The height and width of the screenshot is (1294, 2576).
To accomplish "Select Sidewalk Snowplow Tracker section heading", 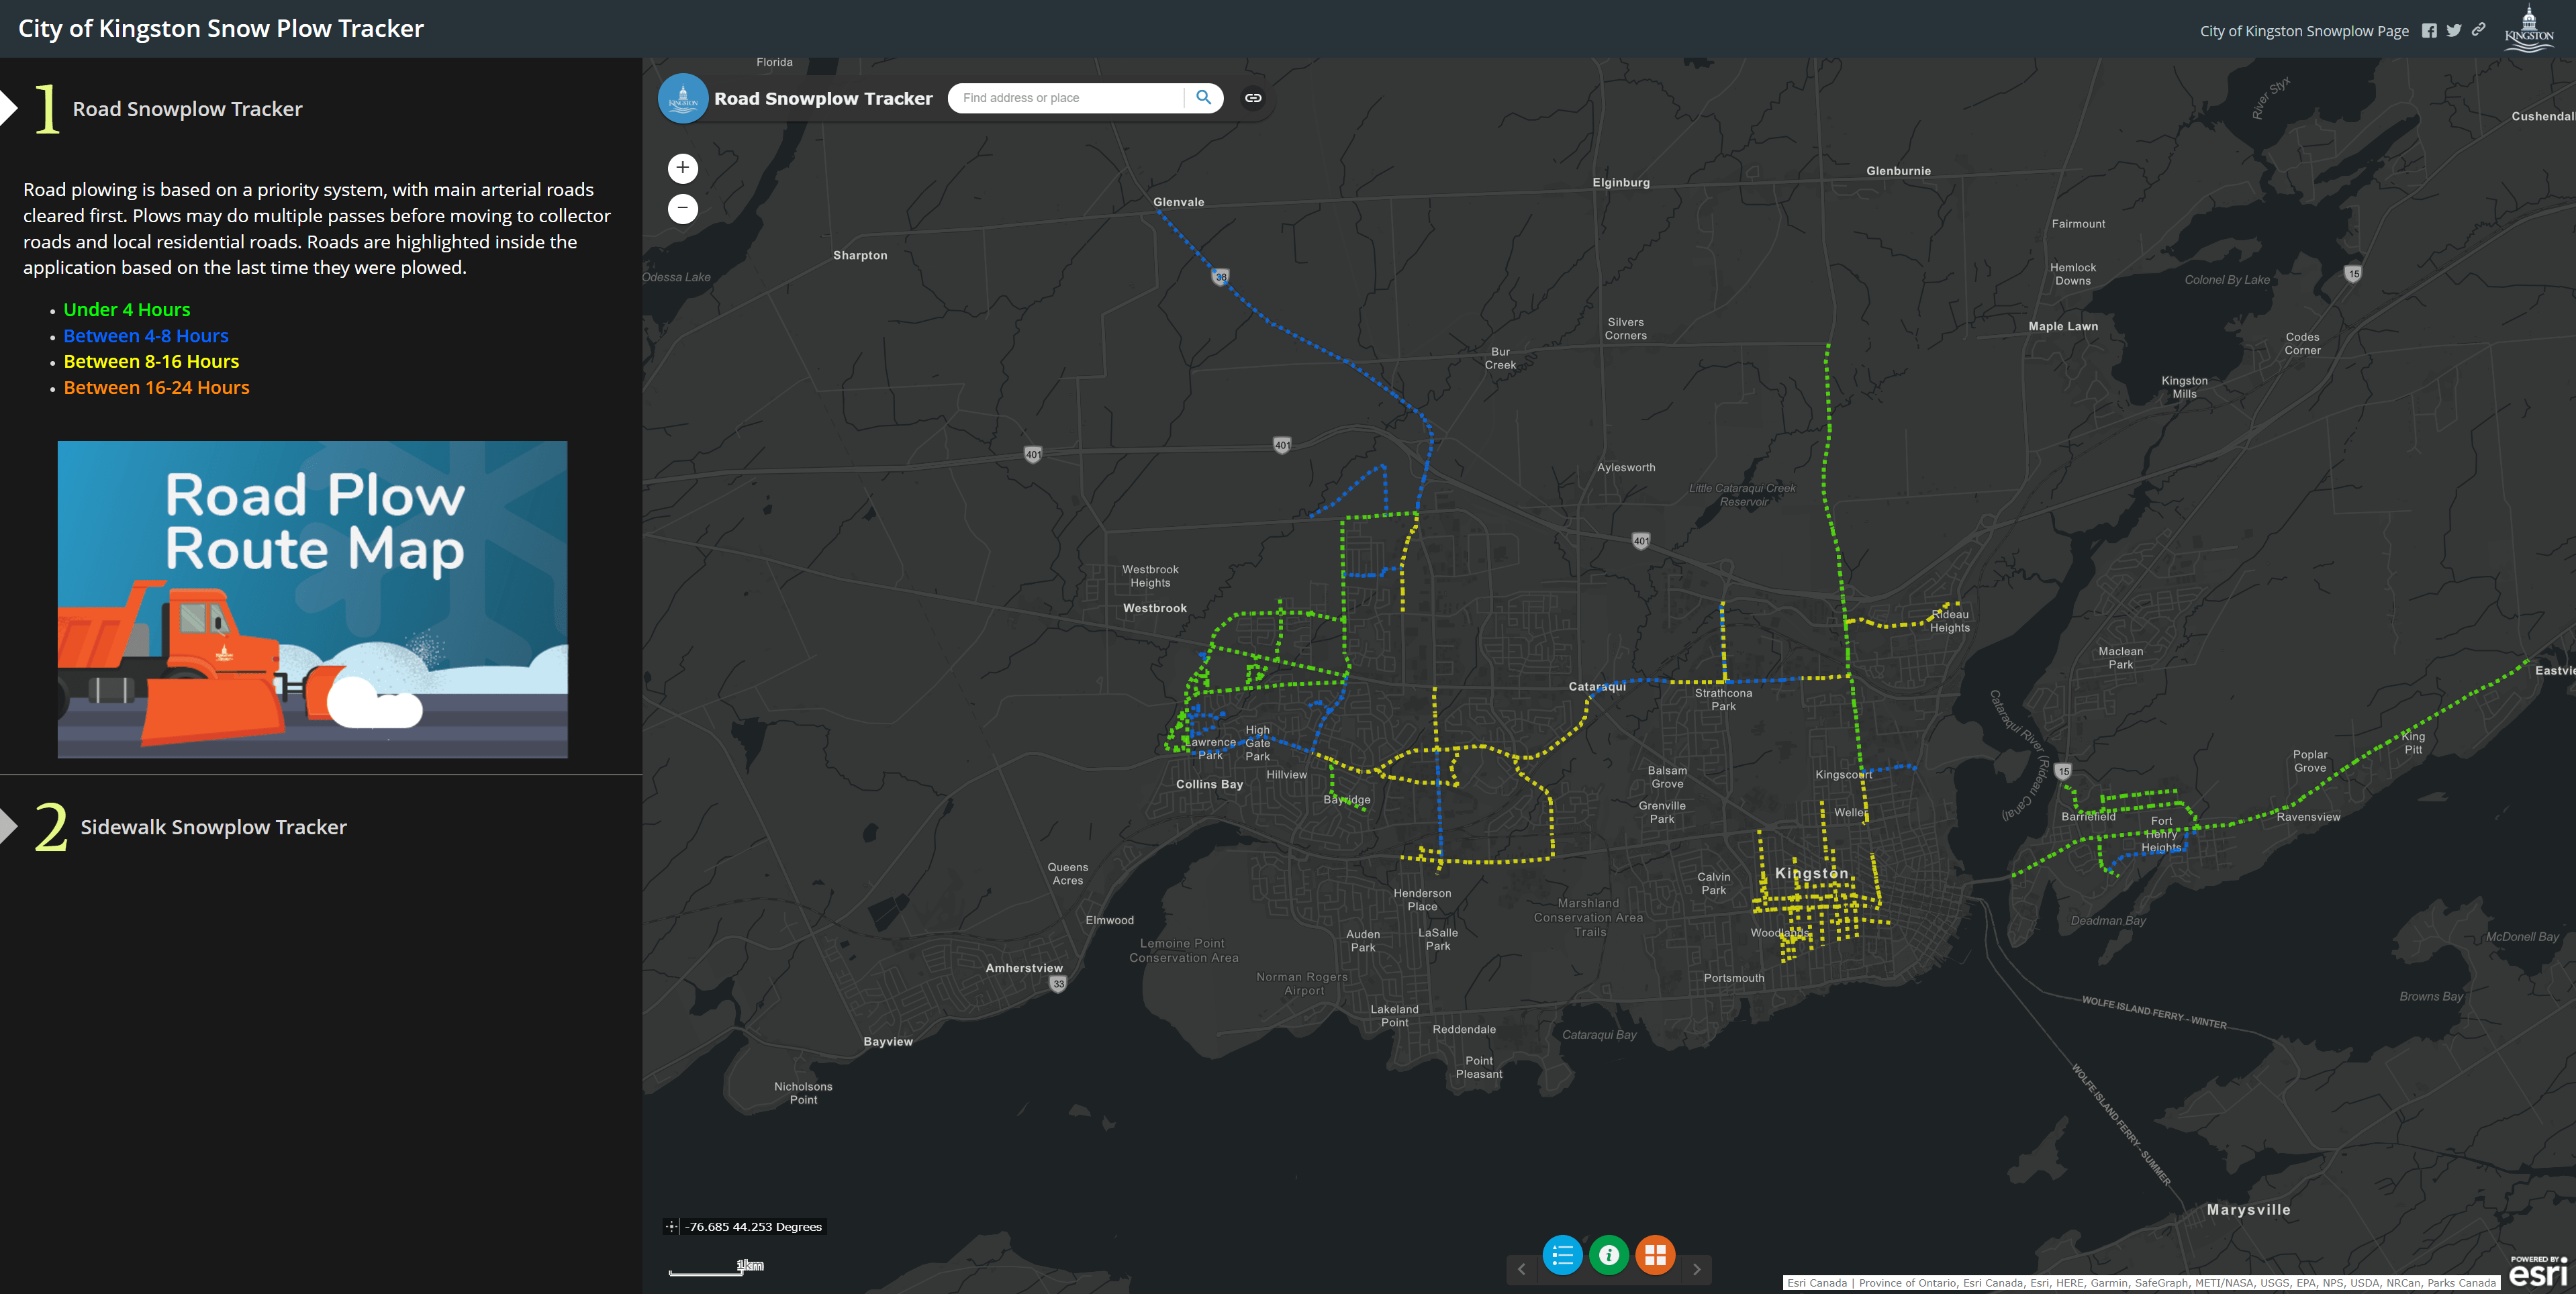I will [213, 827].
